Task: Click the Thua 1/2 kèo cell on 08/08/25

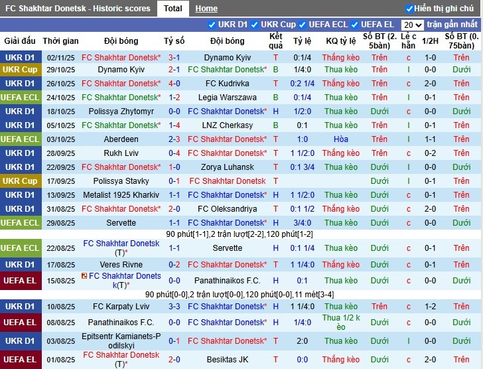Action: [341, 322]
